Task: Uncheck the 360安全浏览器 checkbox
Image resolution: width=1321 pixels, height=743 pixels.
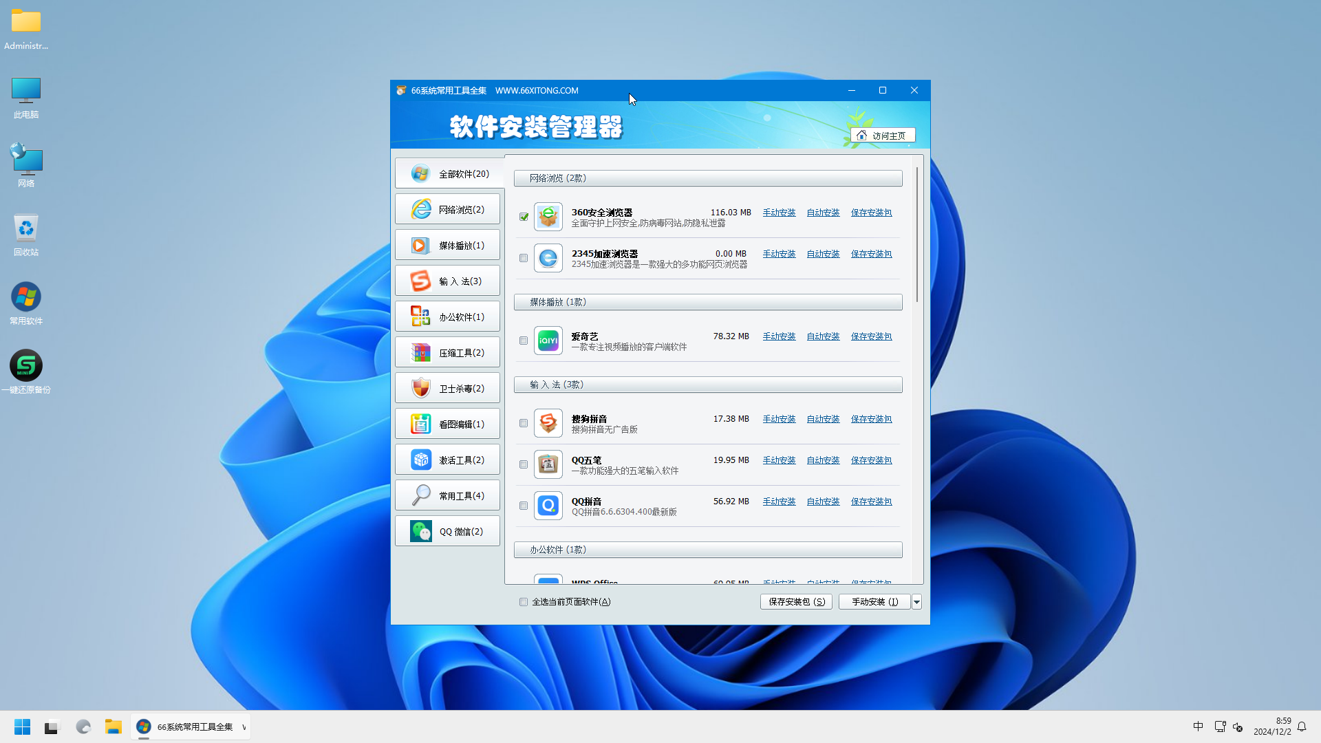Action: (524, 217)
